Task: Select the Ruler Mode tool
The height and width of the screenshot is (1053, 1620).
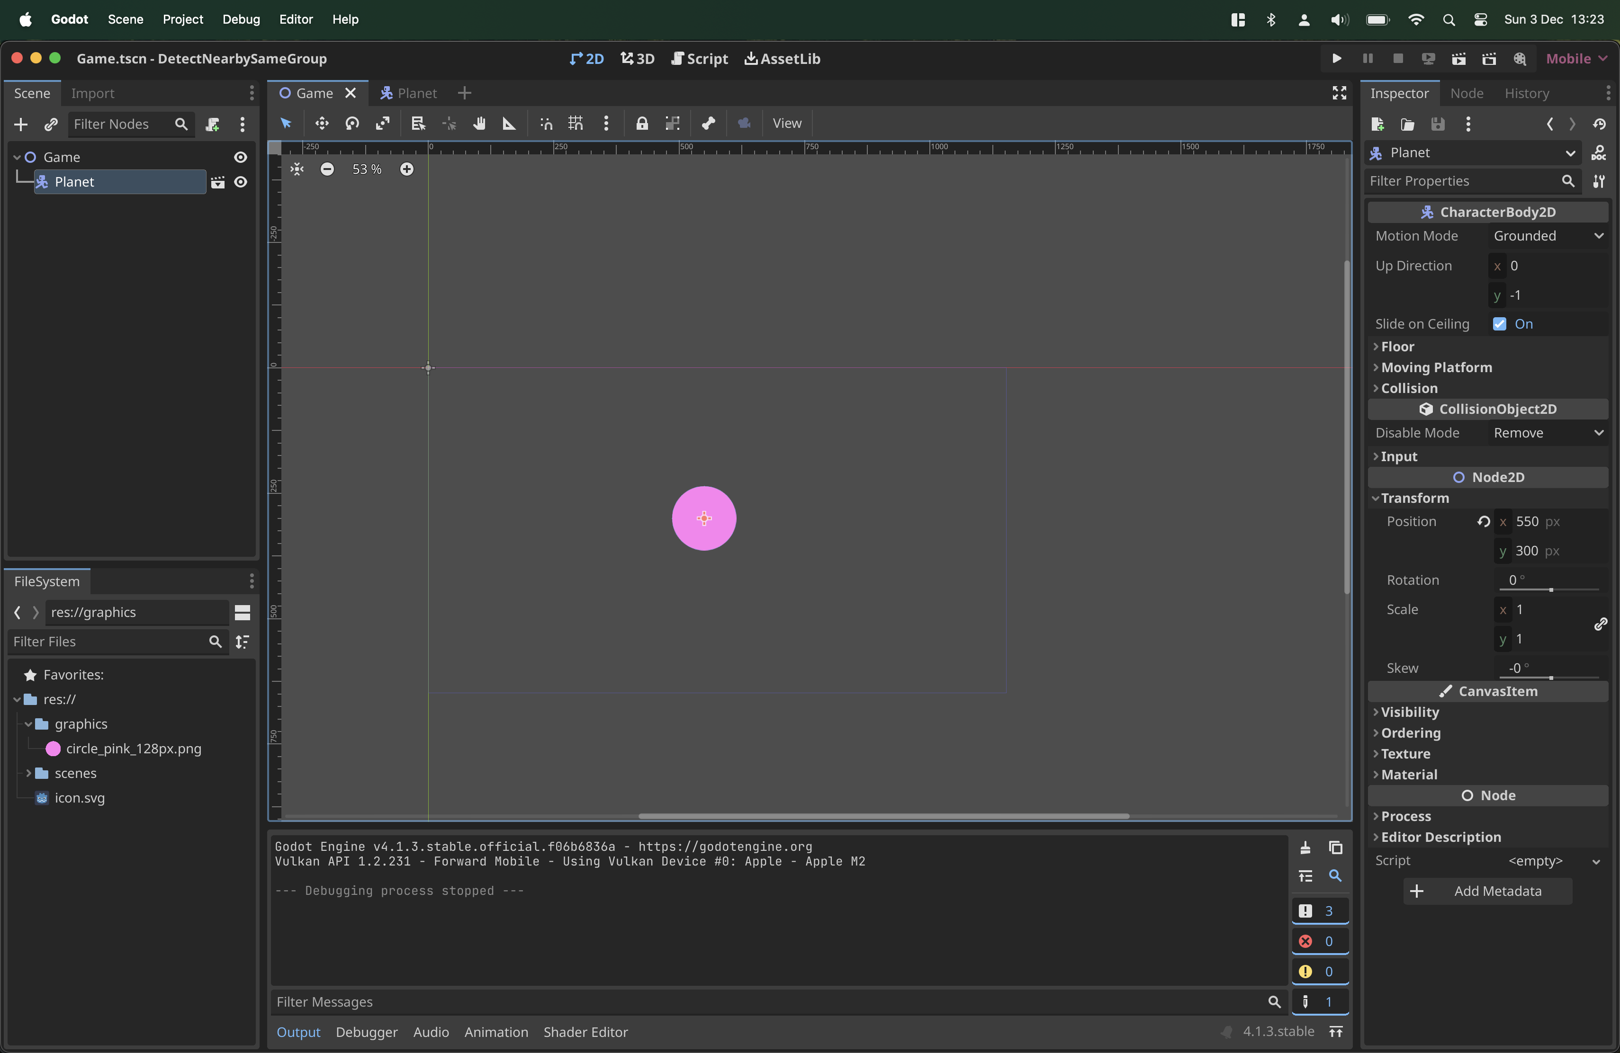Action: tap(508, 123)
